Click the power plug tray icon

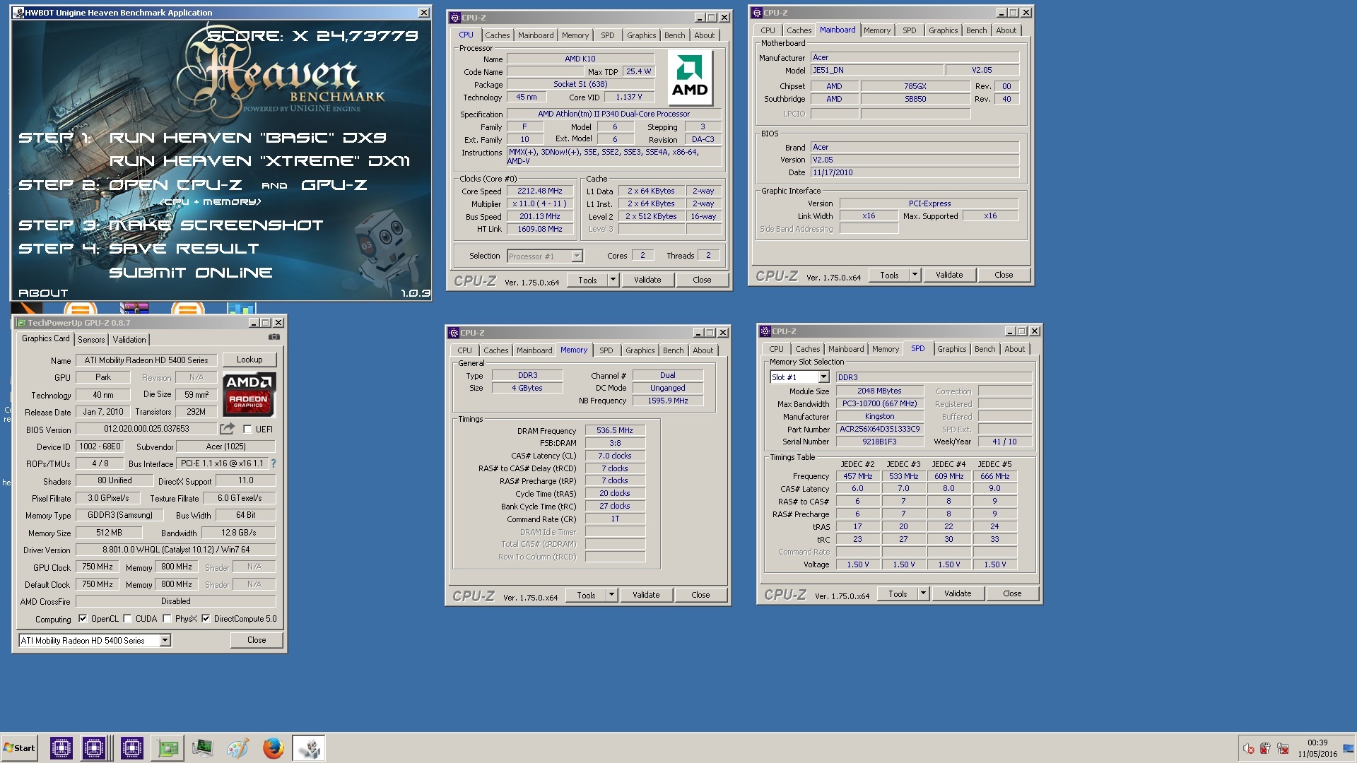[1265, 749]
